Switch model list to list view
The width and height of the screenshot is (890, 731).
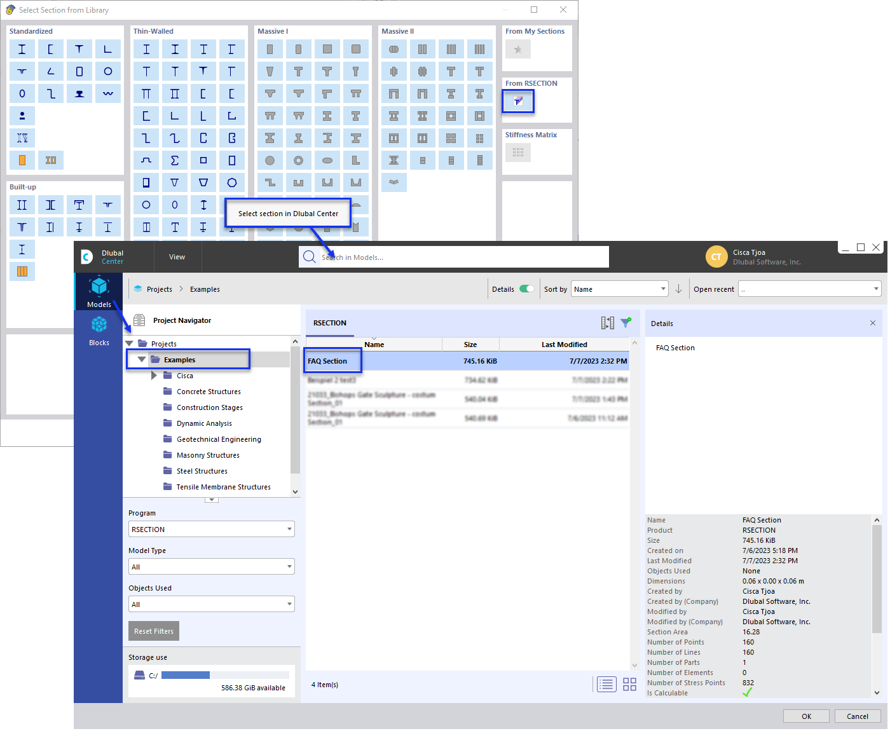click(x=606, y=685)
